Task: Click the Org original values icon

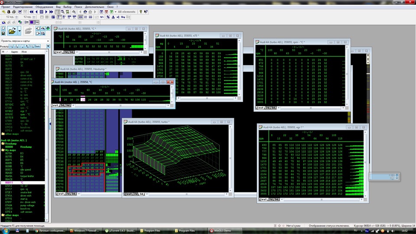Action: pyautogui.click(x=123, y=17)
